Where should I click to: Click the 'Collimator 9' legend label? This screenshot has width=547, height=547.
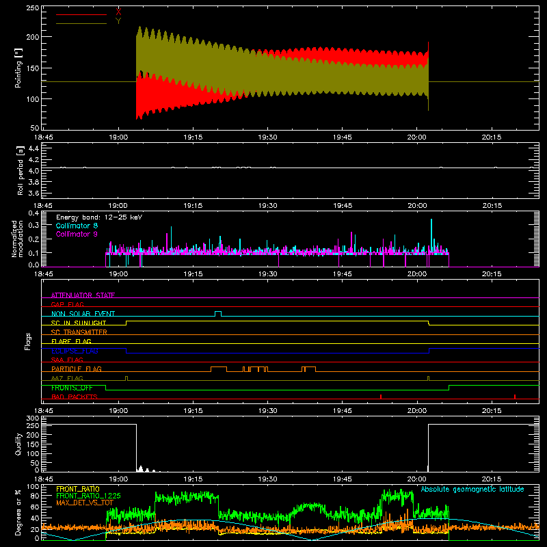[x=77, y=234]
